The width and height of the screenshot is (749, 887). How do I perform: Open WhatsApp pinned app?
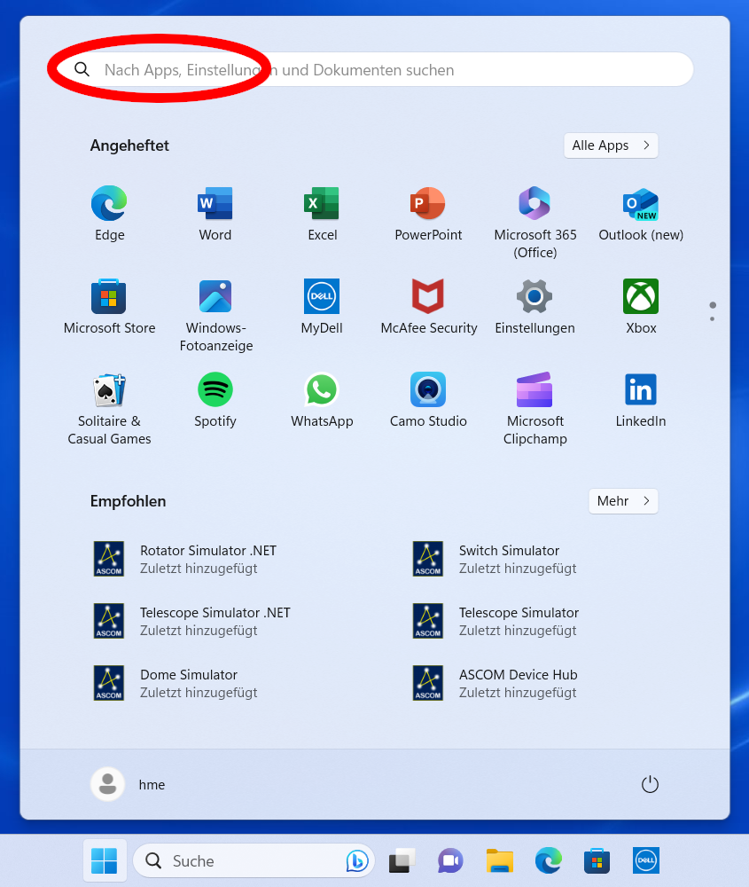322,399
